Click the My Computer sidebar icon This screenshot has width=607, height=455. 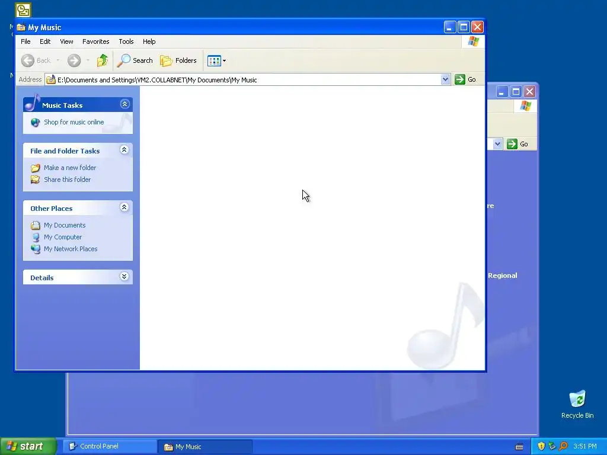35,237
